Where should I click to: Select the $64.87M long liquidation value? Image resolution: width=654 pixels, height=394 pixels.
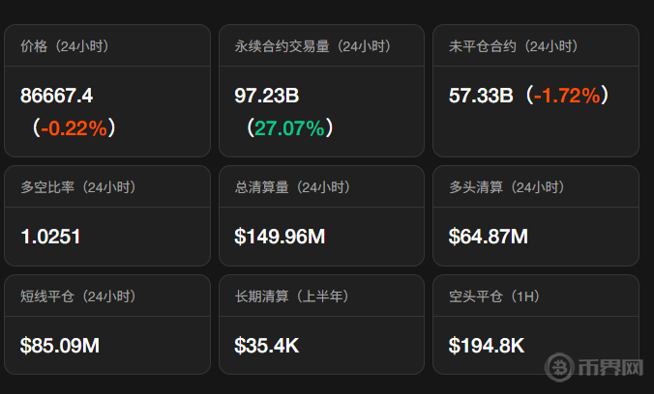[x=489, y=235]
